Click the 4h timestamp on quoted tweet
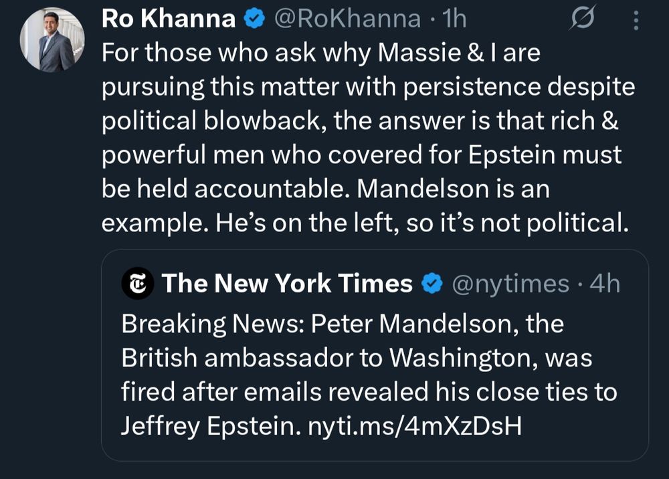The width and height of the screenshot is (669, 479). (x=605, y=284)
